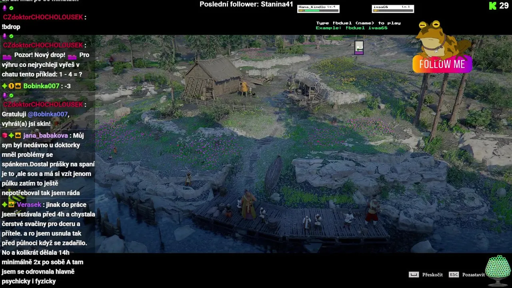Click the crown badge beside Verasek
Screen dimensions: 512x288
[x=11, y=205]
